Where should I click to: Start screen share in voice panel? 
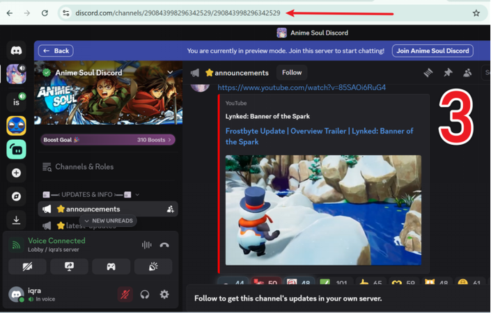point(69,266)
